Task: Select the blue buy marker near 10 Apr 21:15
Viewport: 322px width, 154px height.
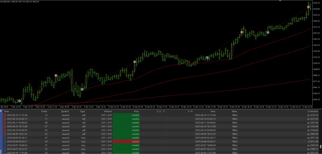Action: tap(268, 32)
